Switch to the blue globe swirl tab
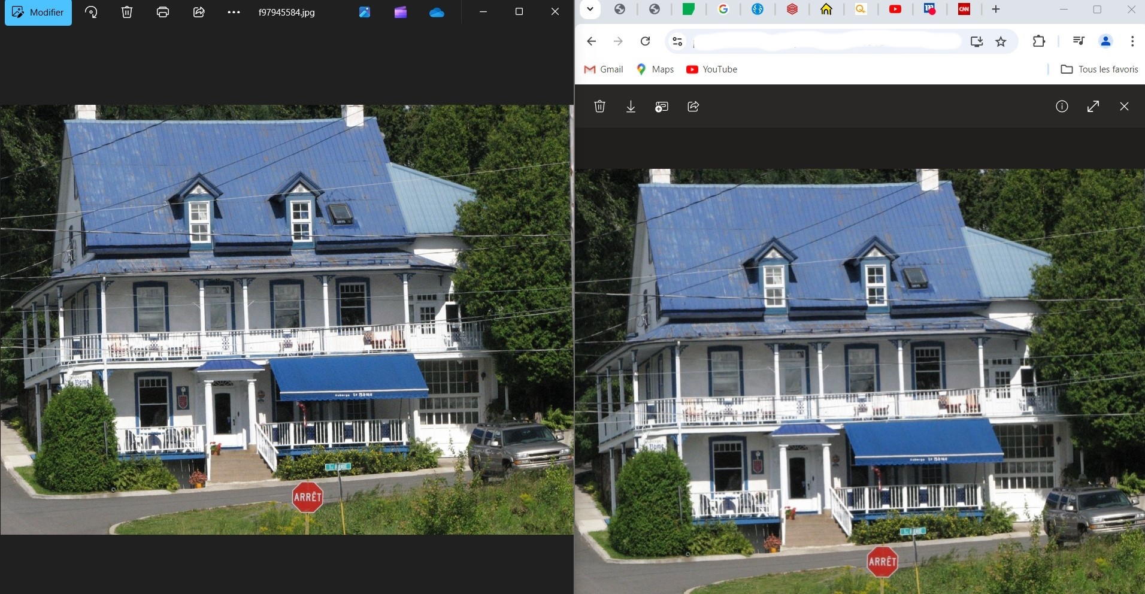Viewport: 1145px width, 594px height. point(758,9)
